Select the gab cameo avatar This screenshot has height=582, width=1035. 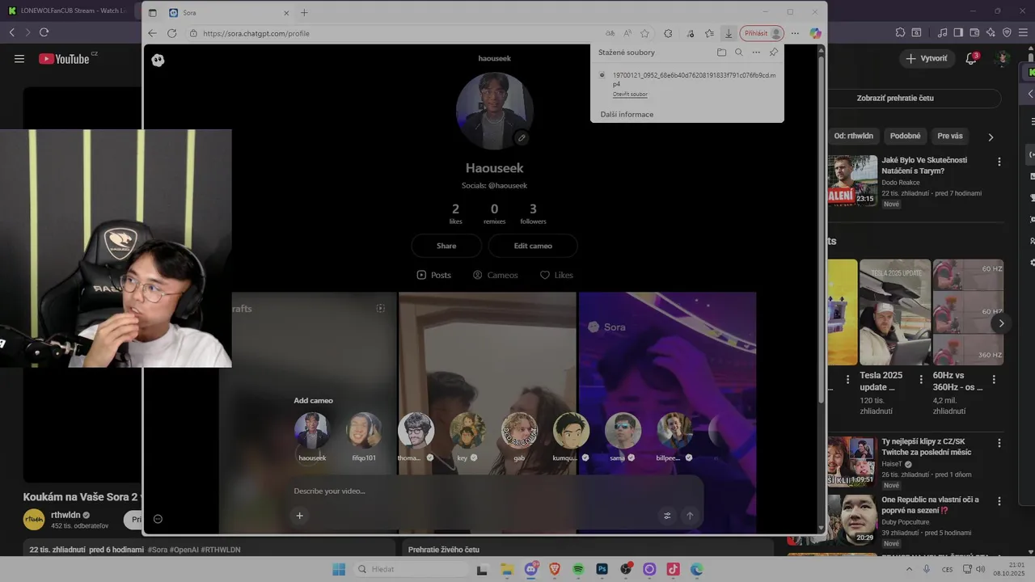pos(519,431)
